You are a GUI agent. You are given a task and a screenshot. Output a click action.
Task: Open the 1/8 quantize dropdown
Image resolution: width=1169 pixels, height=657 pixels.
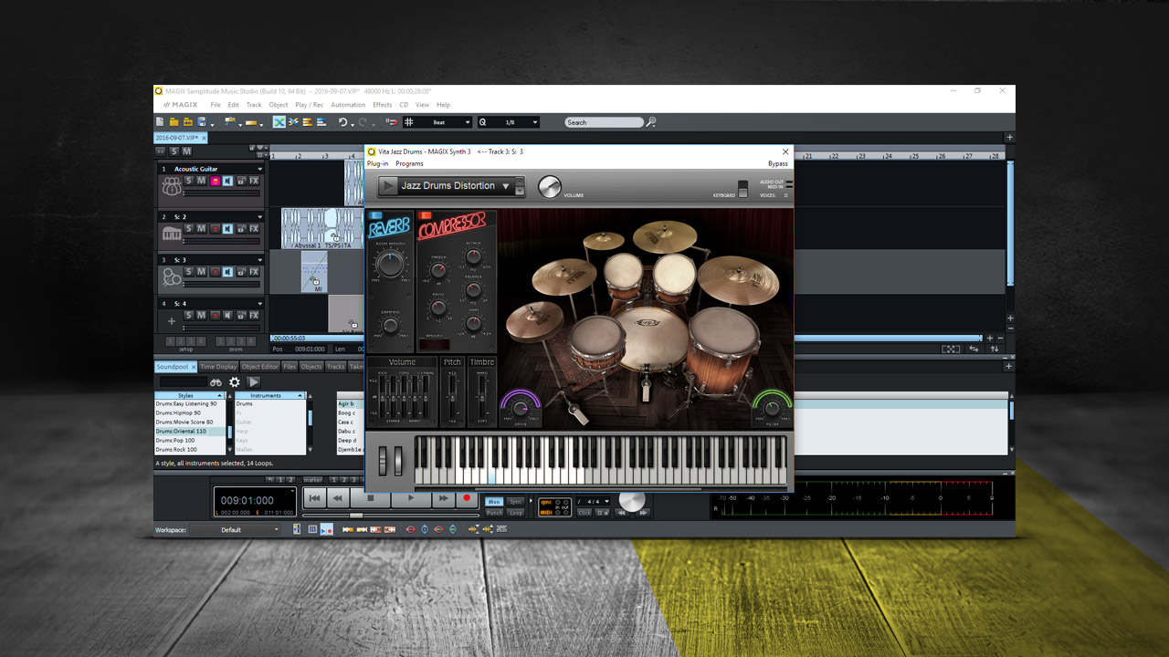tap(534, 122)
